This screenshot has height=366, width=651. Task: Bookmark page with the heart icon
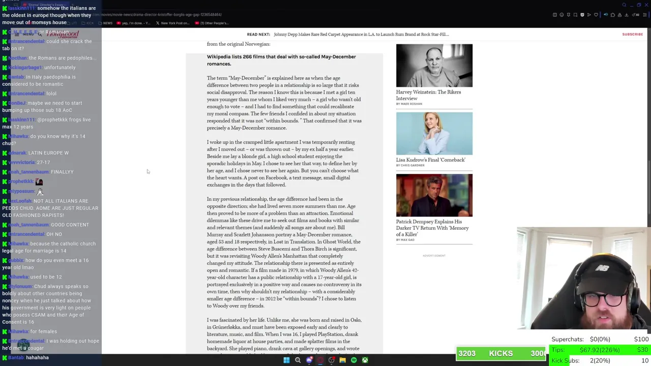pyautogui.click(x=596, y=15)
